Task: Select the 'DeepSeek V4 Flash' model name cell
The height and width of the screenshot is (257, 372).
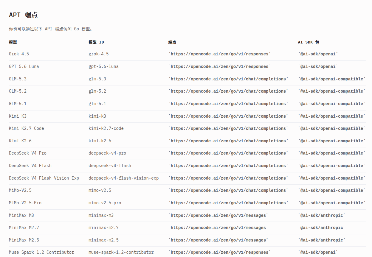Action: 30,166
